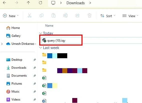Go back with the left arrow

[x=4, y=3]
